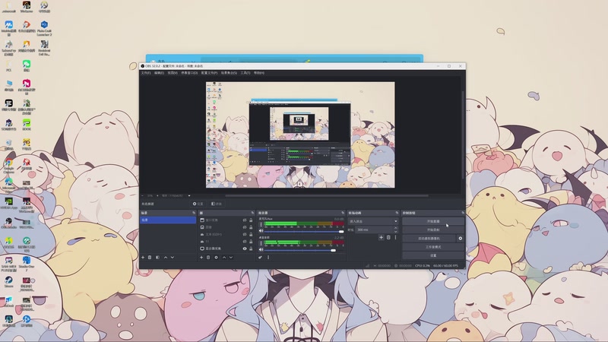Increase transition duration with up arrow

tap(395, 228)
